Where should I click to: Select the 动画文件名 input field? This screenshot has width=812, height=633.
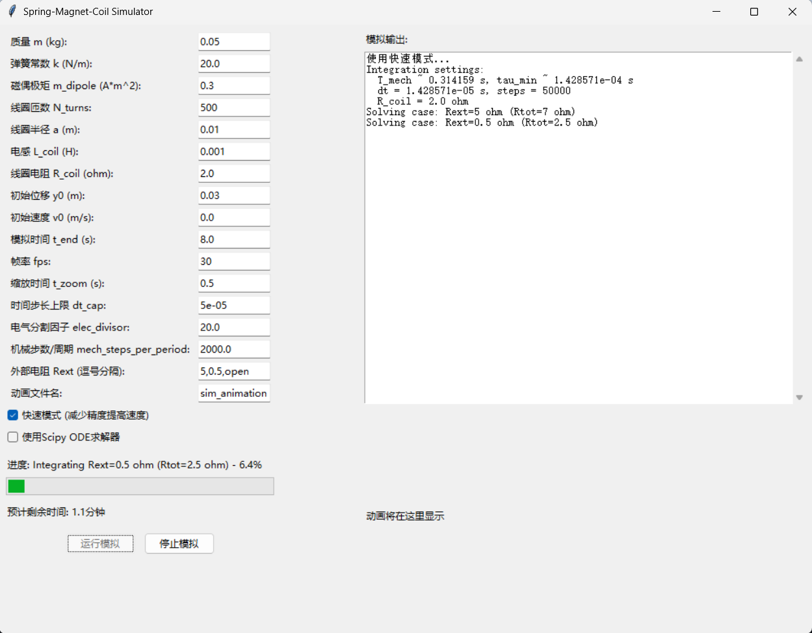pos(234,393)
